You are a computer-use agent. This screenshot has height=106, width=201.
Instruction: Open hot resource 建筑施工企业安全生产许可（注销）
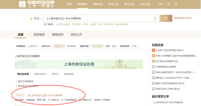pyautogui.click(x=173, y=78)
